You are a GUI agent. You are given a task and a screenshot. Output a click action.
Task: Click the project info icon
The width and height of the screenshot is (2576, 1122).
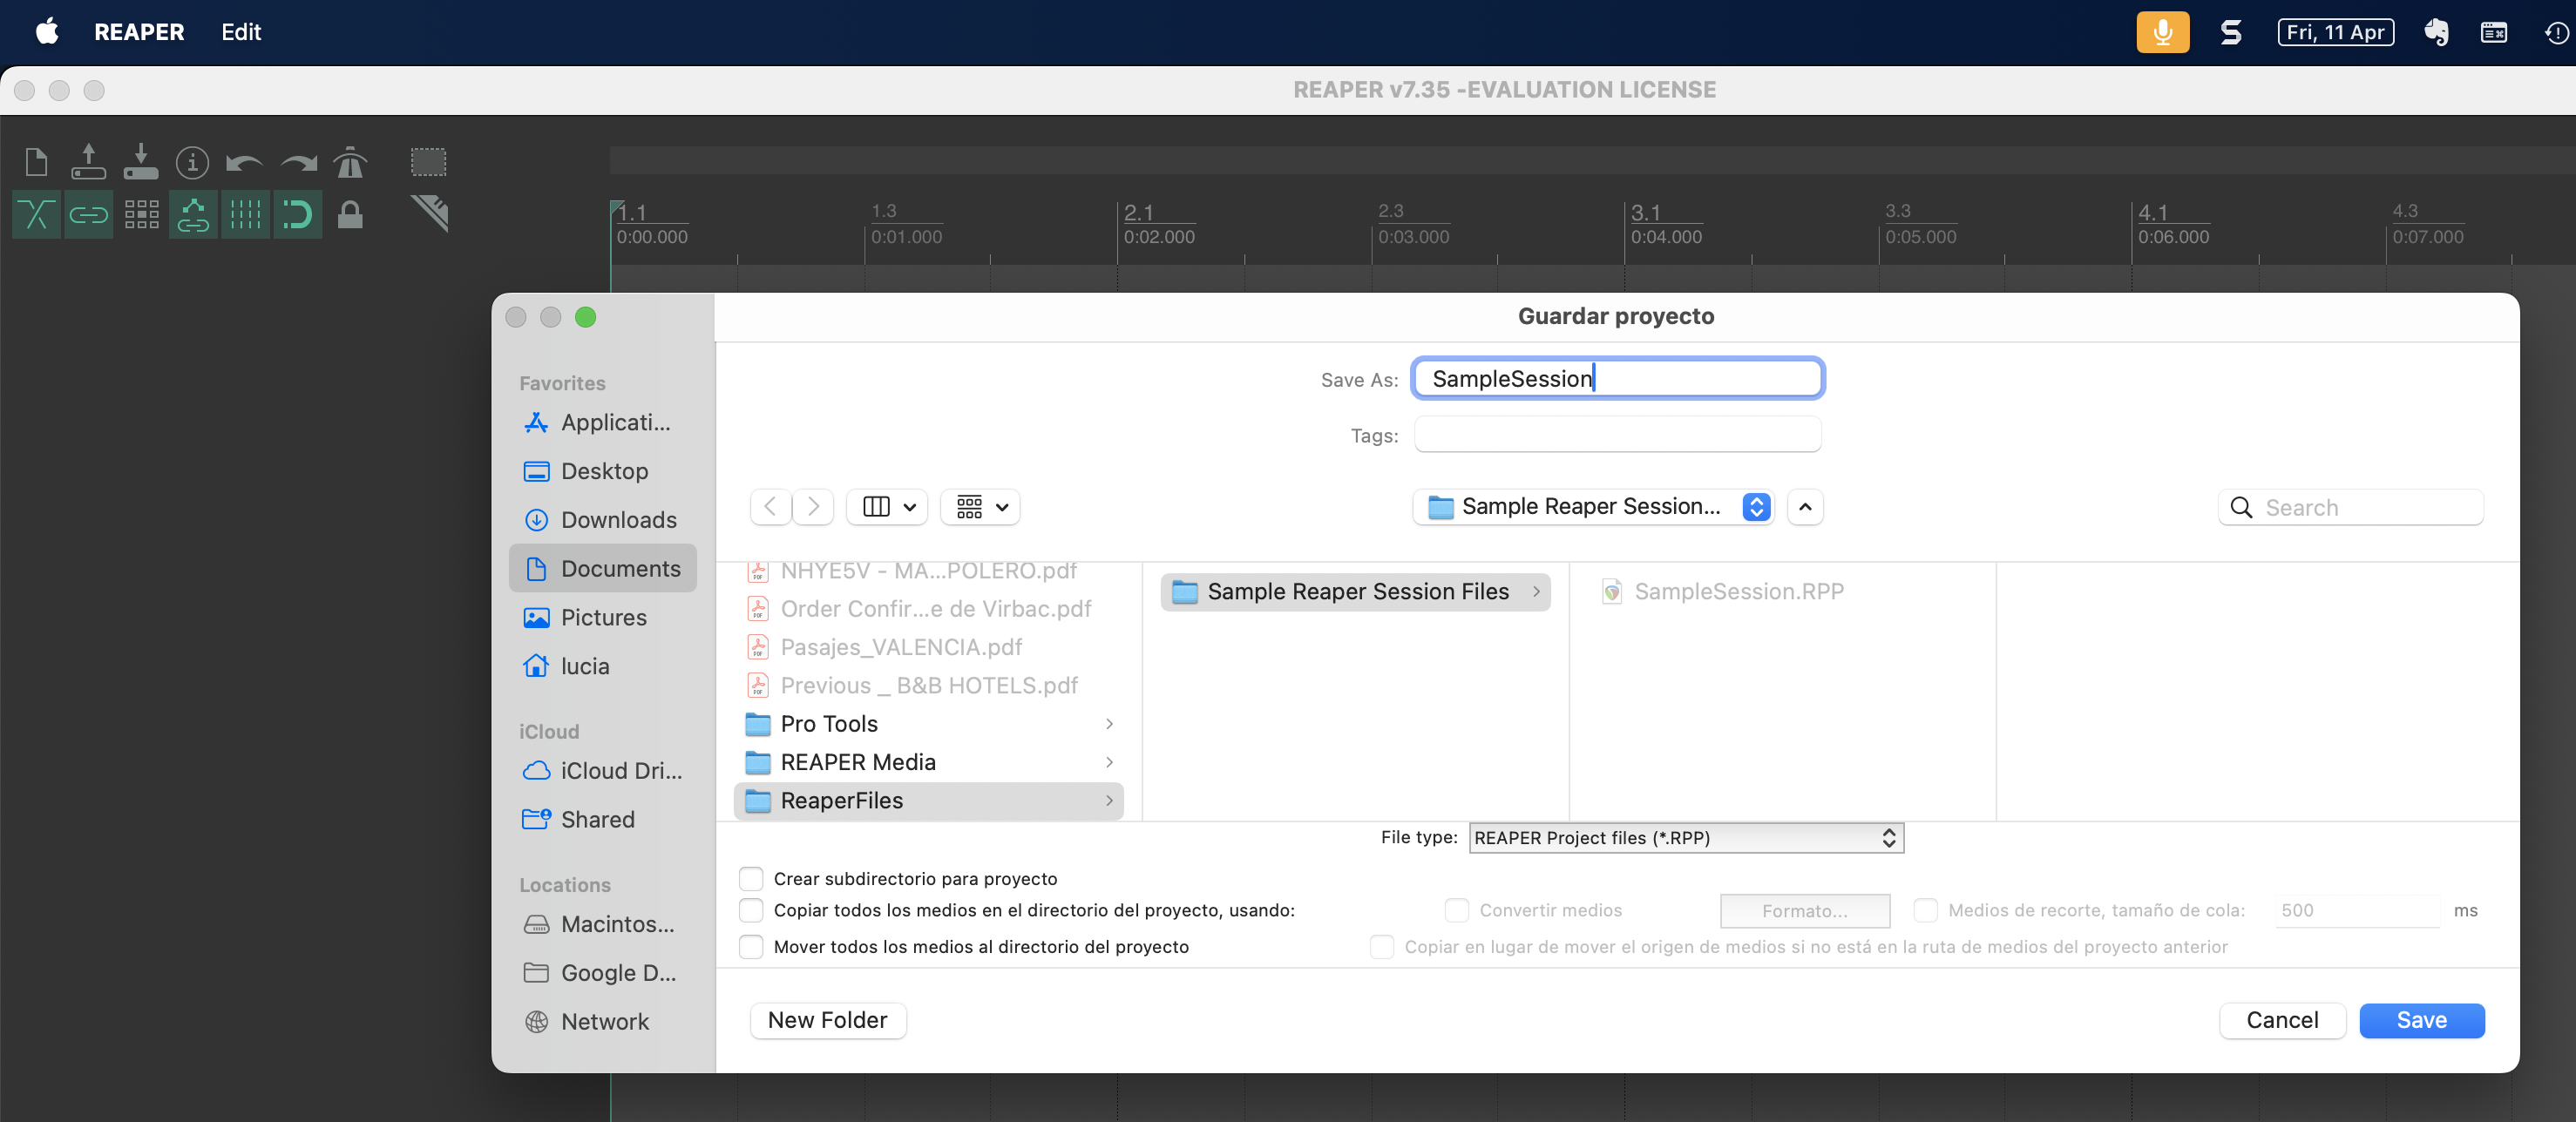[x=192, y=162]
